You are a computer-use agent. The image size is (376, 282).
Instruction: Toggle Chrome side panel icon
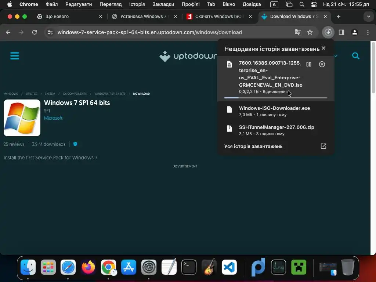(341, 32)
